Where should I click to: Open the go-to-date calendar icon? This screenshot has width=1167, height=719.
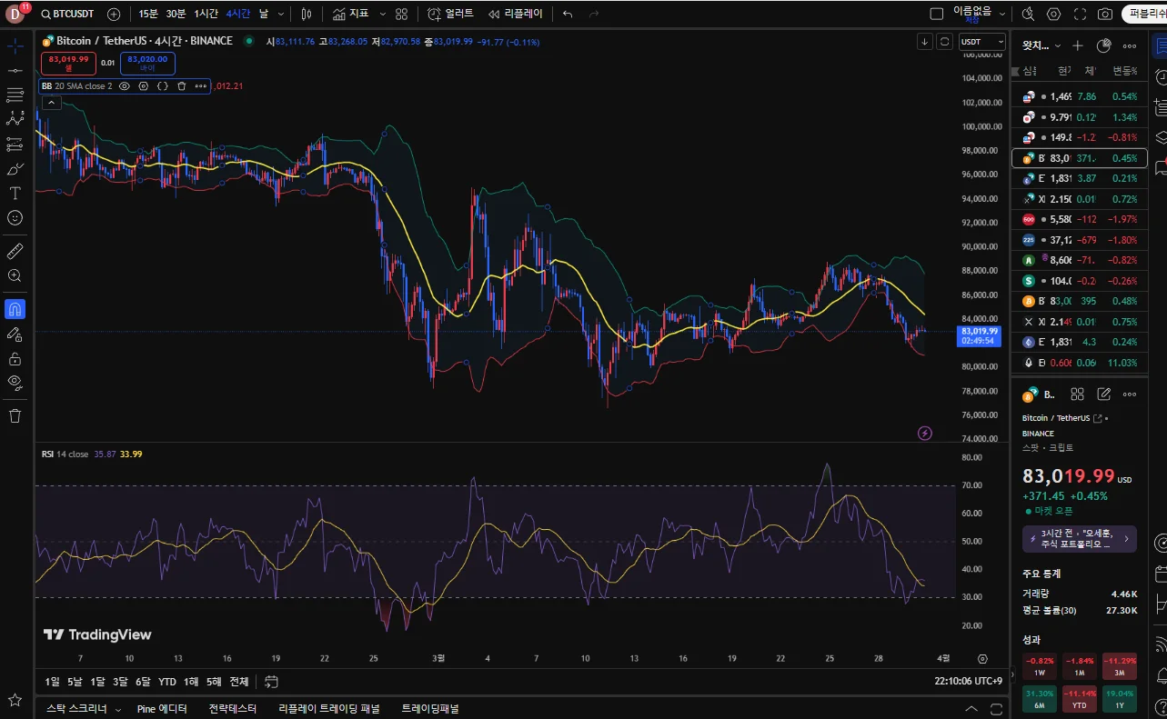tap(271, 682)
